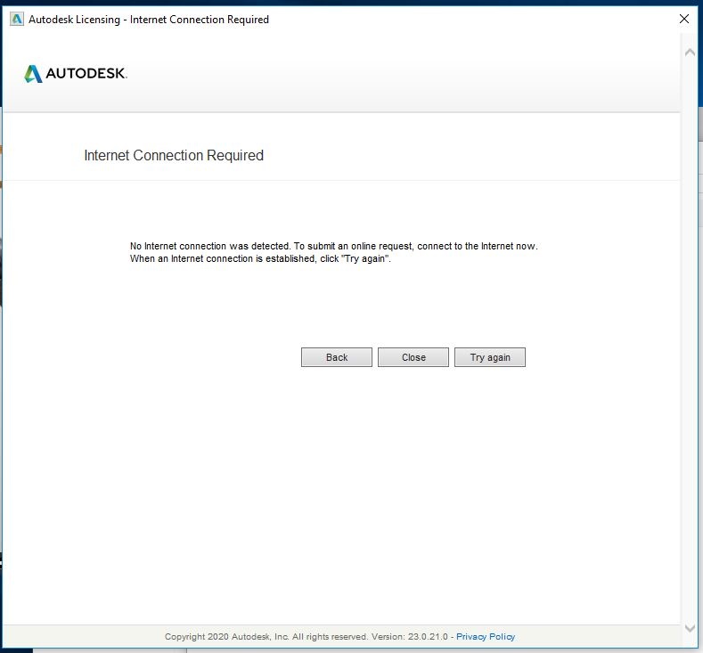Viewport: 703px width, 653px height.
Task: Retry connection with Try again button
Action: click(489, 357)
